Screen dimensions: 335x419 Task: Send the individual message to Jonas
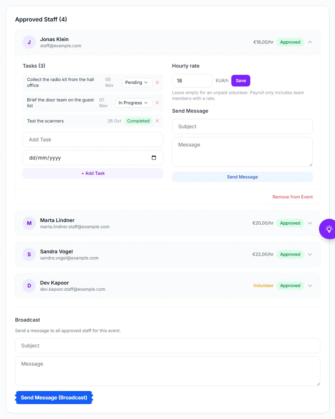[242, 177]
